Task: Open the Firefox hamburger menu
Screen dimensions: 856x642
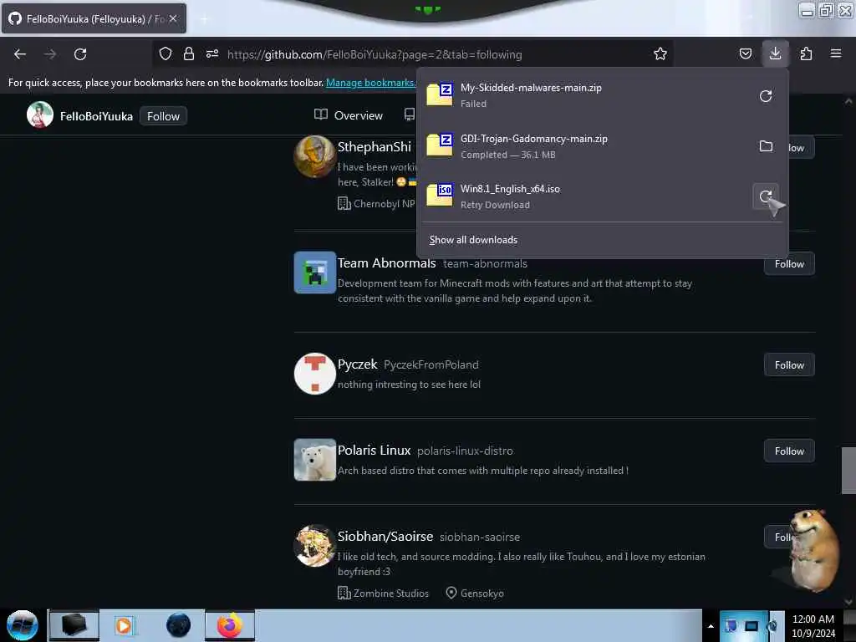Action: (x=835, y=53)
